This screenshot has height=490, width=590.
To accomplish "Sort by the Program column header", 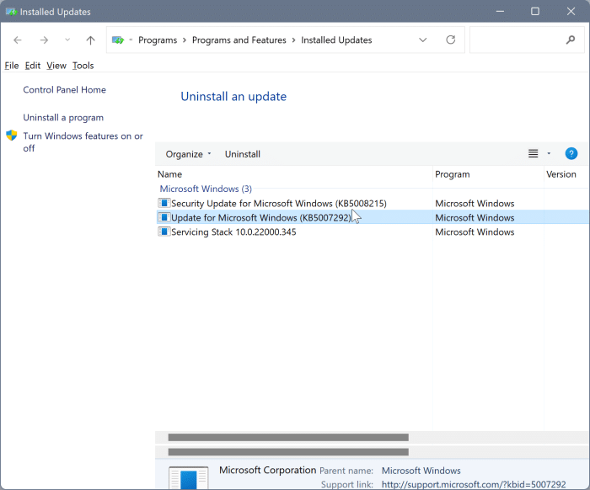I will (x=488, y=174).
